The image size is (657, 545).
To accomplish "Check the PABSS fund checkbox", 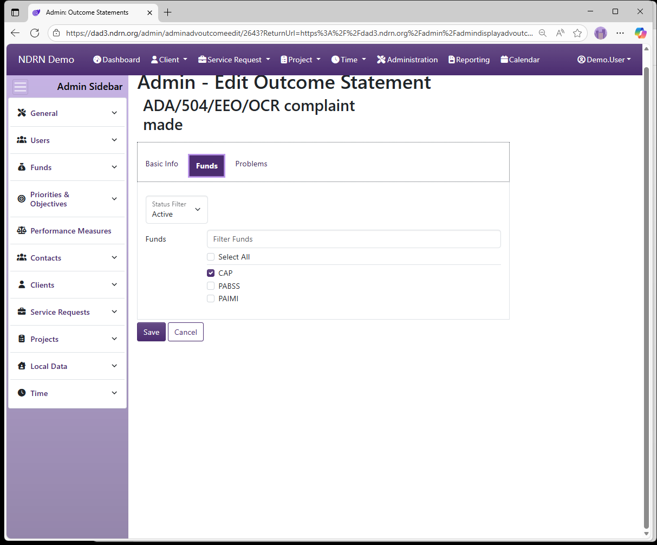I will (211, 286).
